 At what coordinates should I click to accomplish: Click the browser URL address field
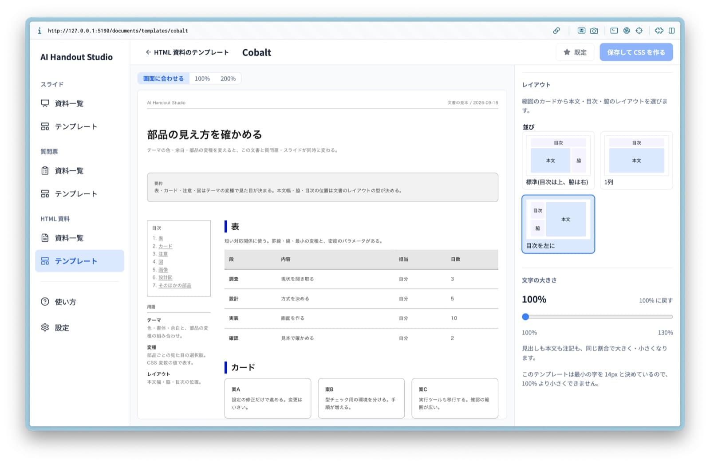point(118,31)
